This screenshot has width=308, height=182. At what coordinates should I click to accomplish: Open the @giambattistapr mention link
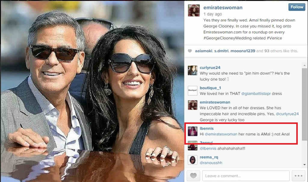click(256, 94)
